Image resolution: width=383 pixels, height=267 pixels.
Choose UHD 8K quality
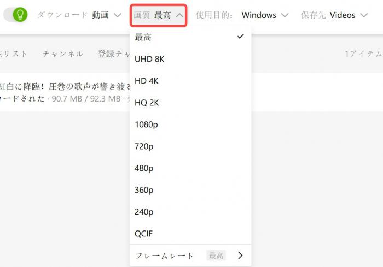[190, 59]
